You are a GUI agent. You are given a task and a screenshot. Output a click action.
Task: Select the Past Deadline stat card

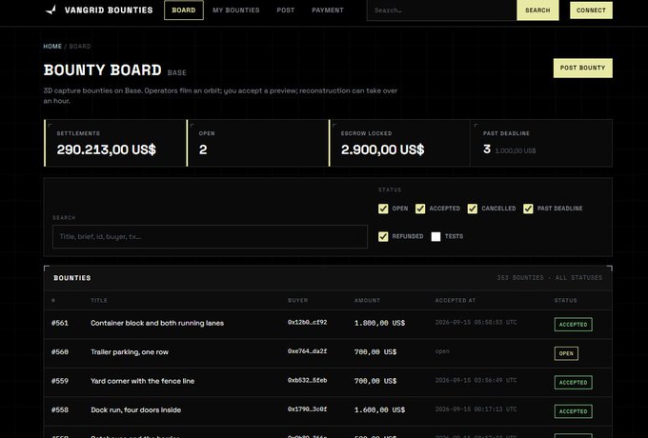coord(541,143)
